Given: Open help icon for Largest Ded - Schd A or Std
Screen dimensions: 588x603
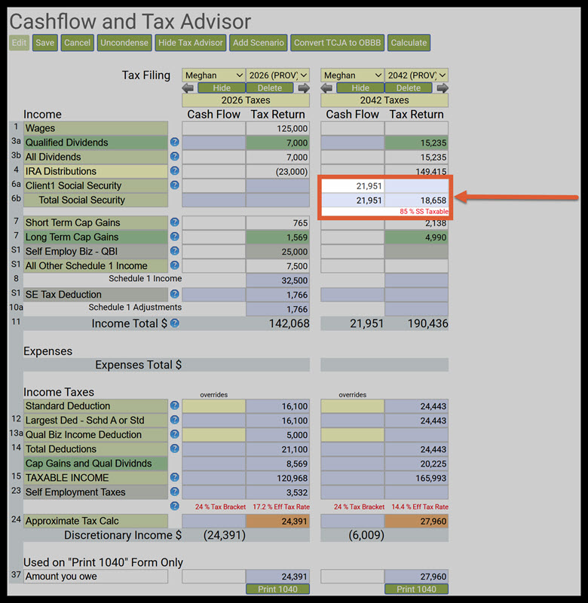Looking at the screenshot, I should pyautogui.click(x=175, y=420).
